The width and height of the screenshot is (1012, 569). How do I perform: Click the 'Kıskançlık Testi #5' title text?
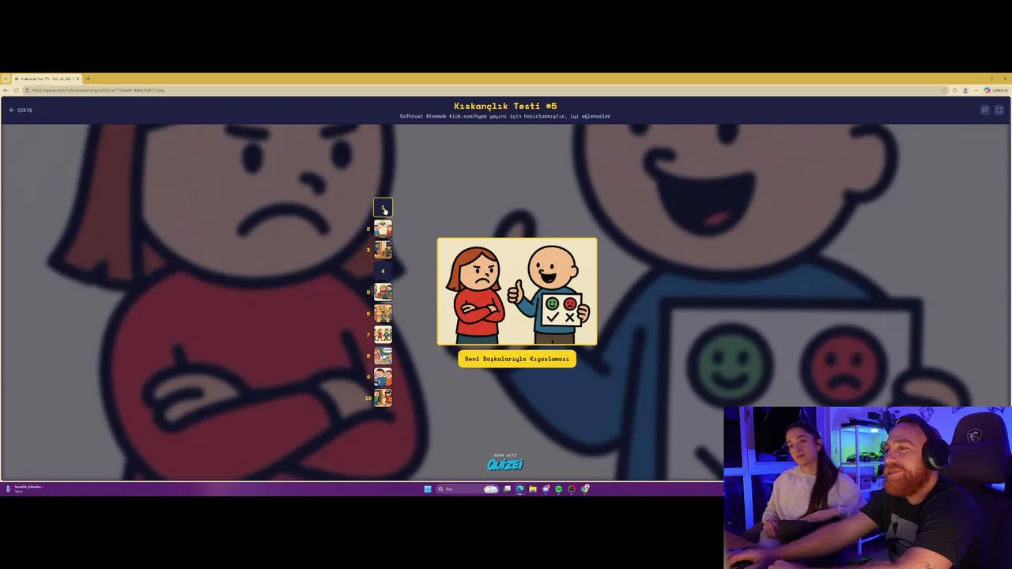(x=505, y=106)
